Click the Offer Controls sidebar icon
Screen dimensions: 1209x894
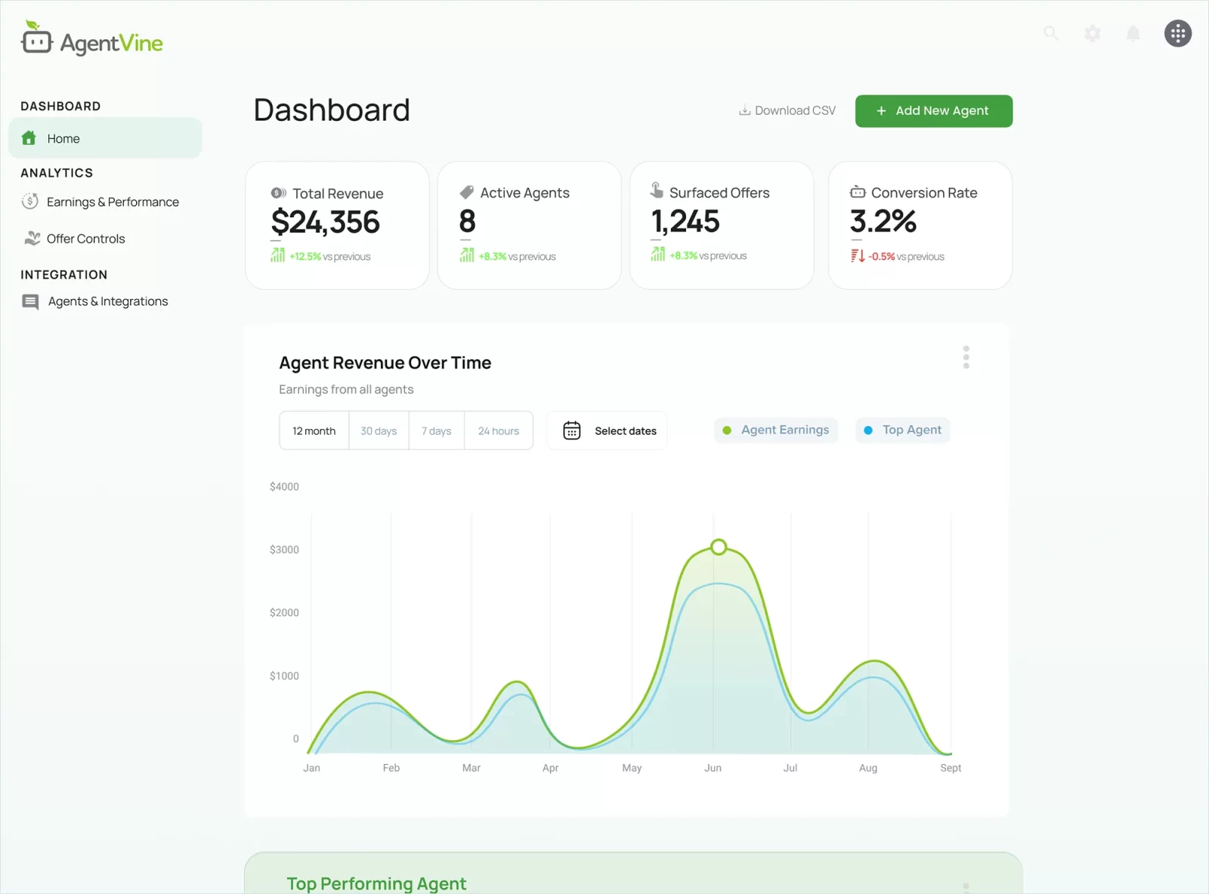(32, 239)
